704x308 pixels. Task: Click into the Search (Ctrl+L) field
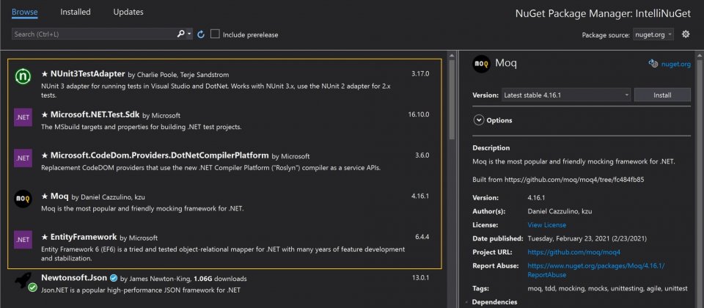click(93, 34)
